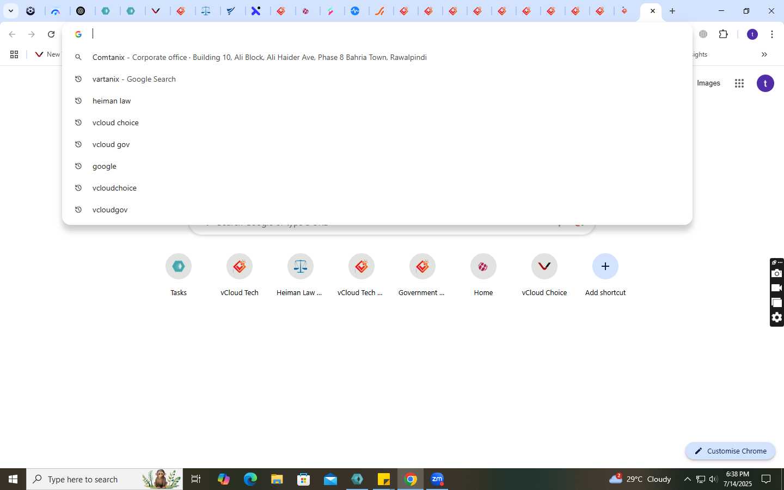Open Microsoft Edge from taskbar

click(x=250, y=479)
